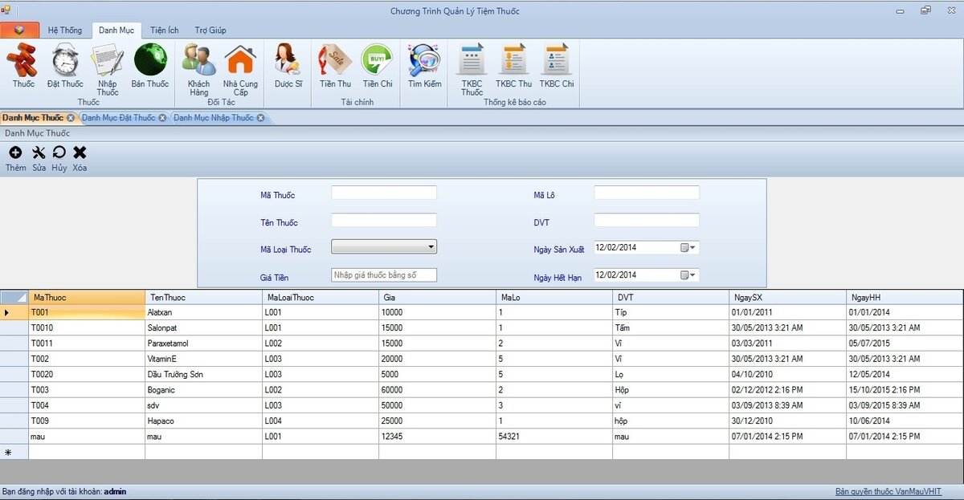Screen dimensions: 964x500
Task: Close the Danh Mục Thuốc tab
Action: [x=70, y=118]
